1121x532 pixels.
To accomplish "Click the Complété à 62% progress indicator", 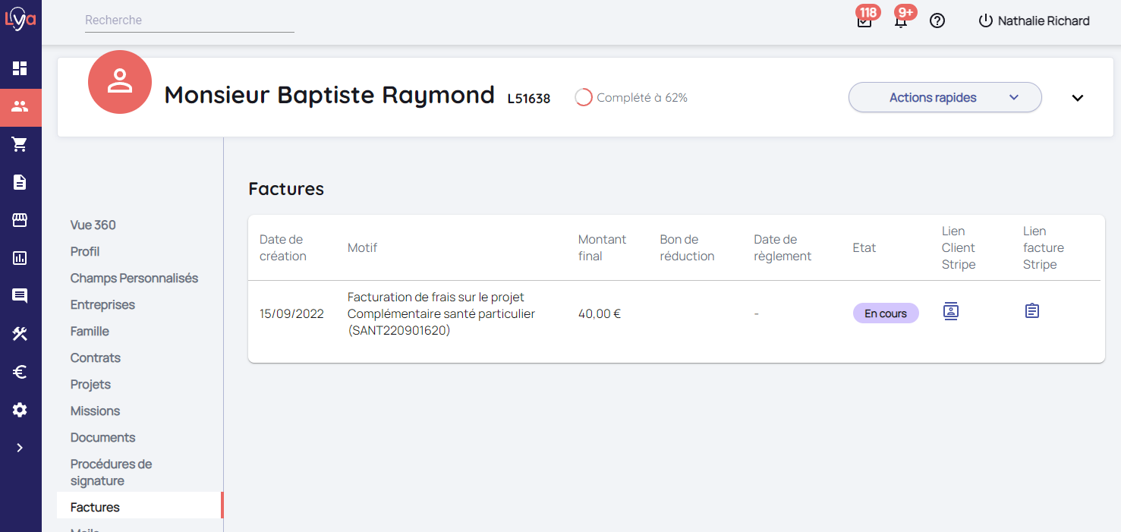I will pos(631,98).
